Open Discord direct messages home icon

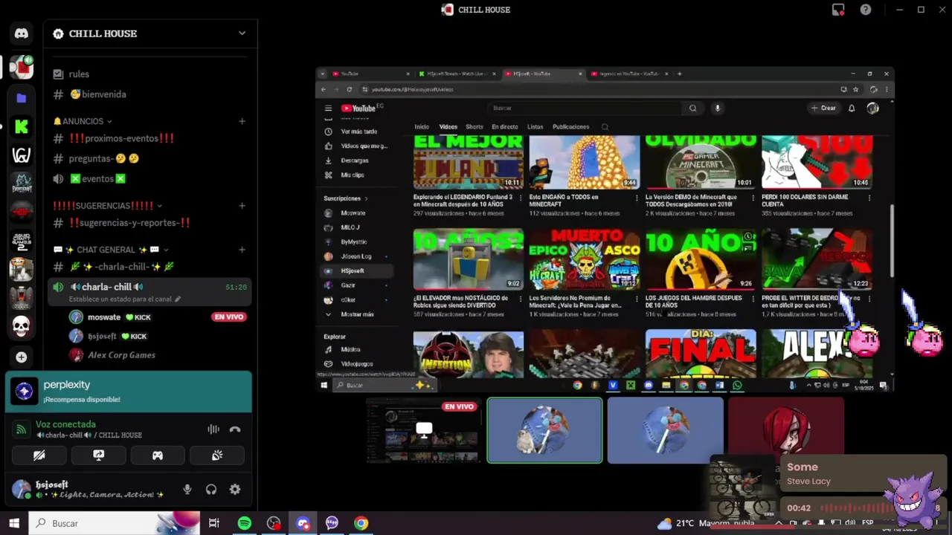coord(22,33)
